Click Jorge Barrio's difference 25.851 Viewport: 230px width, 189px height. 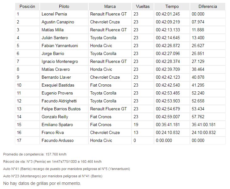198,53
